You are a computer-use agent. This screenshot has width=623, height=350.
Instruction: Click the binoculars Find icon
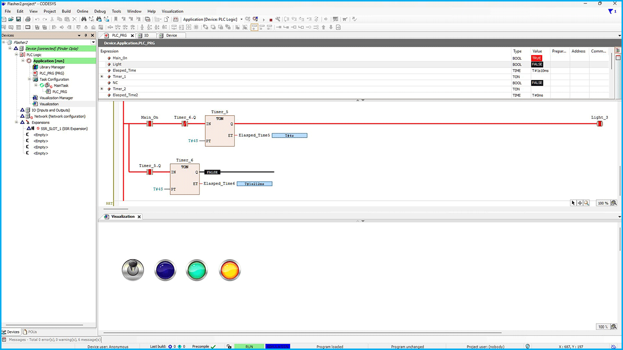(x=84, y=19)
